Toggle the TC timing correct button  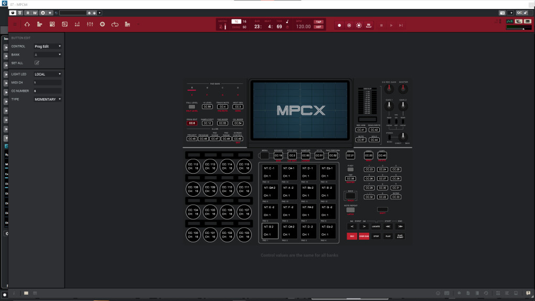point(236,21)
